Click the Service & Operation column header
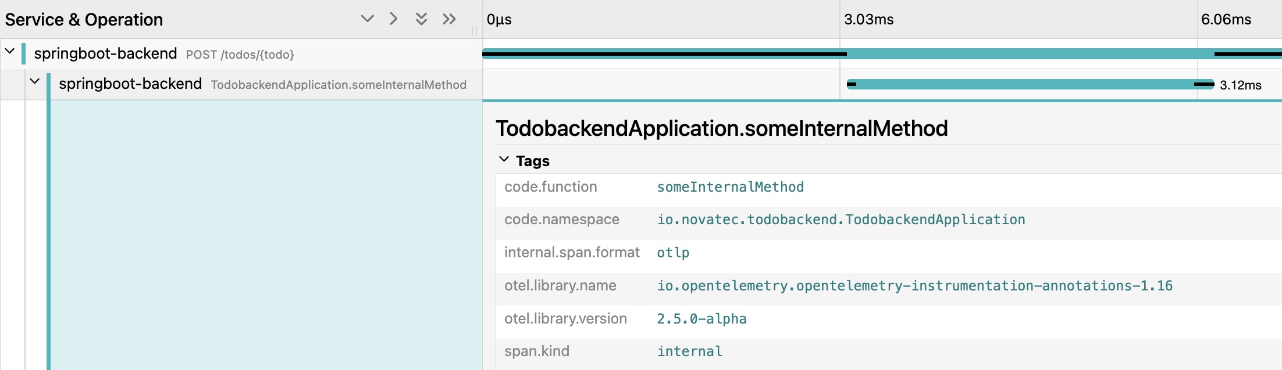Viewport: 1282px width, 370px height. pos(84,19)
